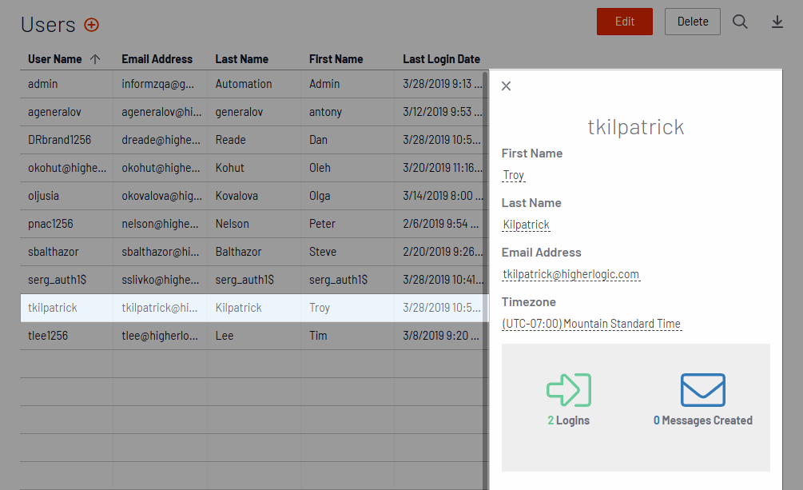
Task: Click first name cell Dan
Action: click(348, 140)
